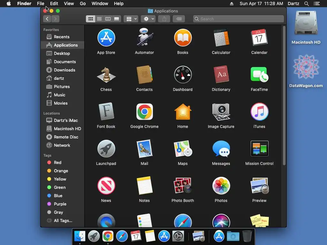This screenshot has height=245, width=327.
Task: Open the Go menu
Action: pyautogui.click(x=83, y=4)
